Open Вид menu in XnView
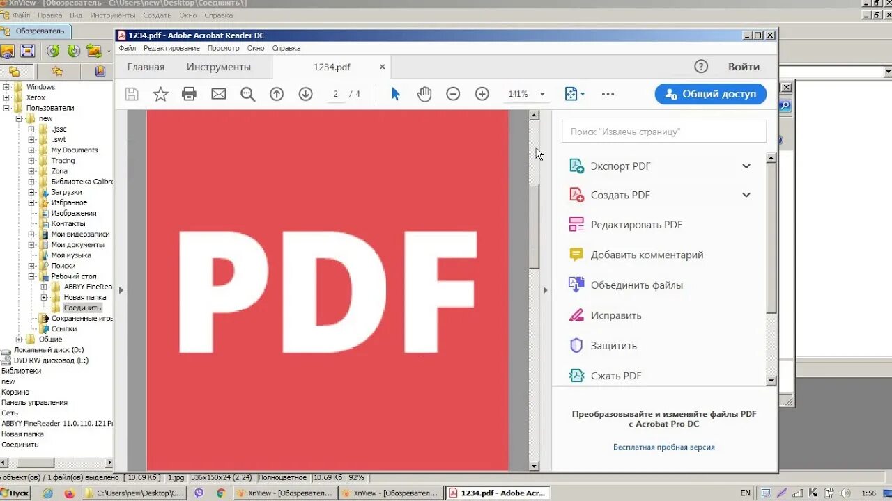 76,15
